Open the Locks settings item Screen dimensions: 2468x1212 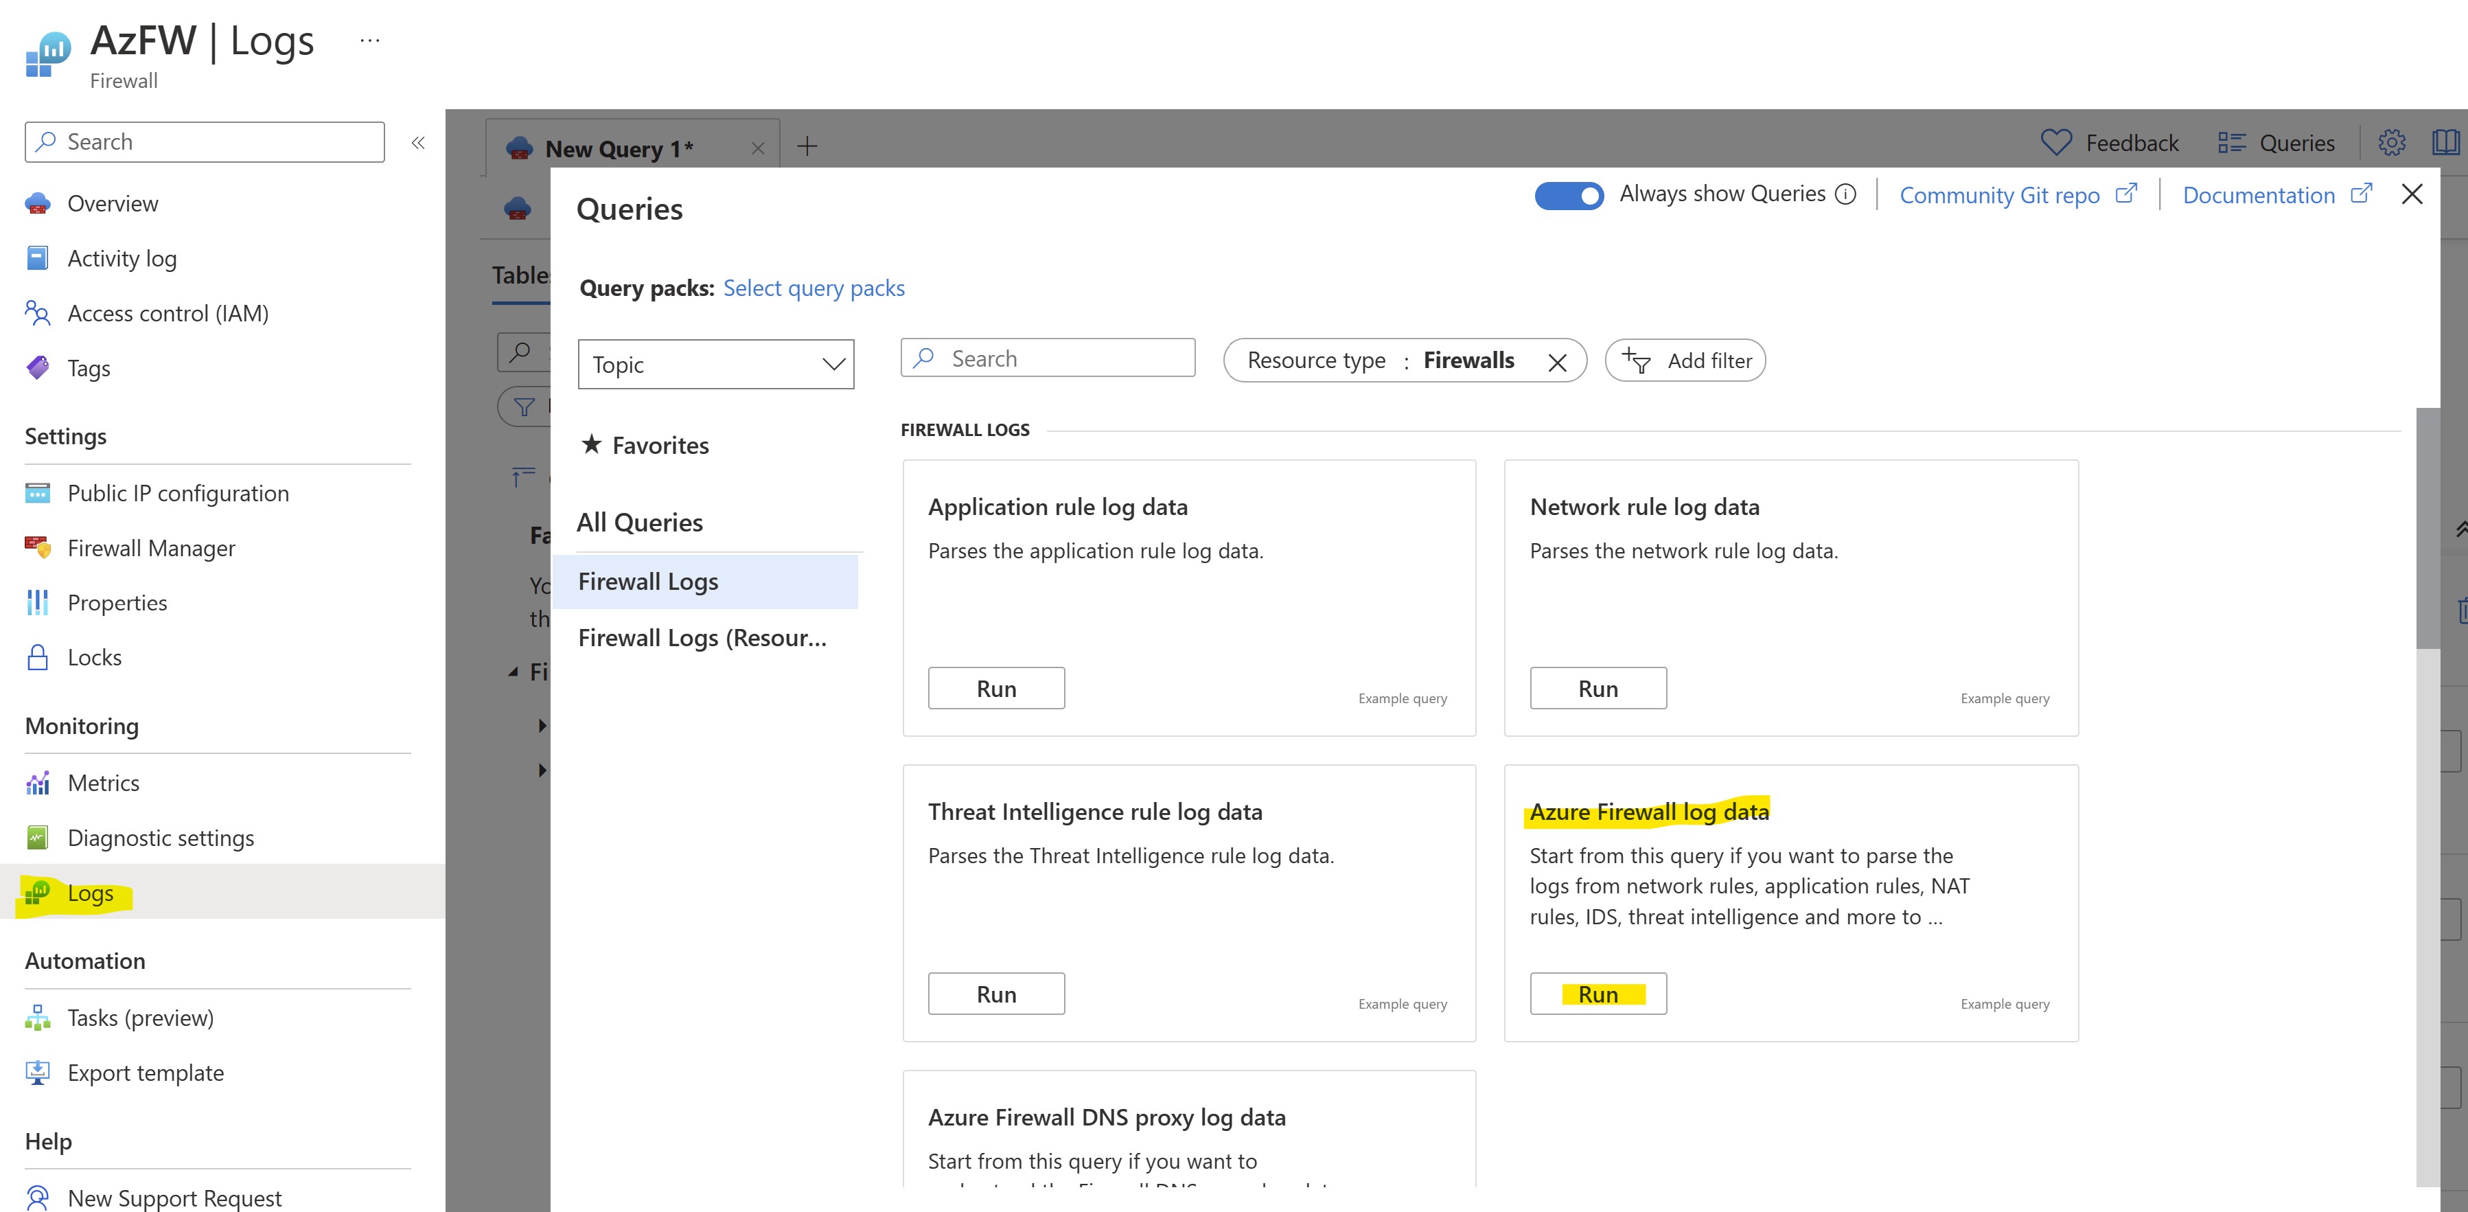click(x=94, y=657)
